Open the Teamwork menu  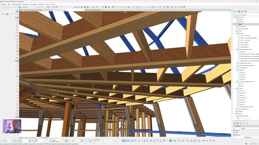41,4
